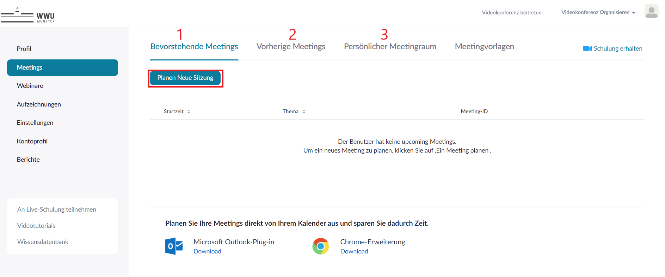Open the Persönlicher Meetingraum tab
This screenshot has width=665, height=277.
click(x=390, y=46)
